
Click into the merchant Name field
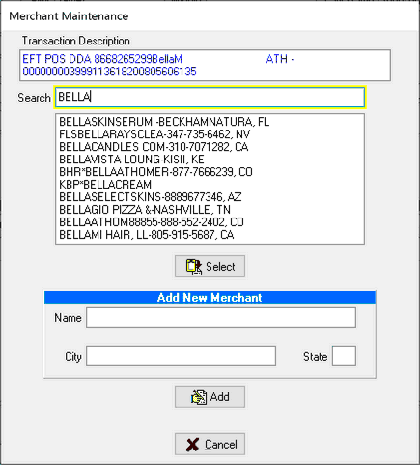click(x=221, y=318)
